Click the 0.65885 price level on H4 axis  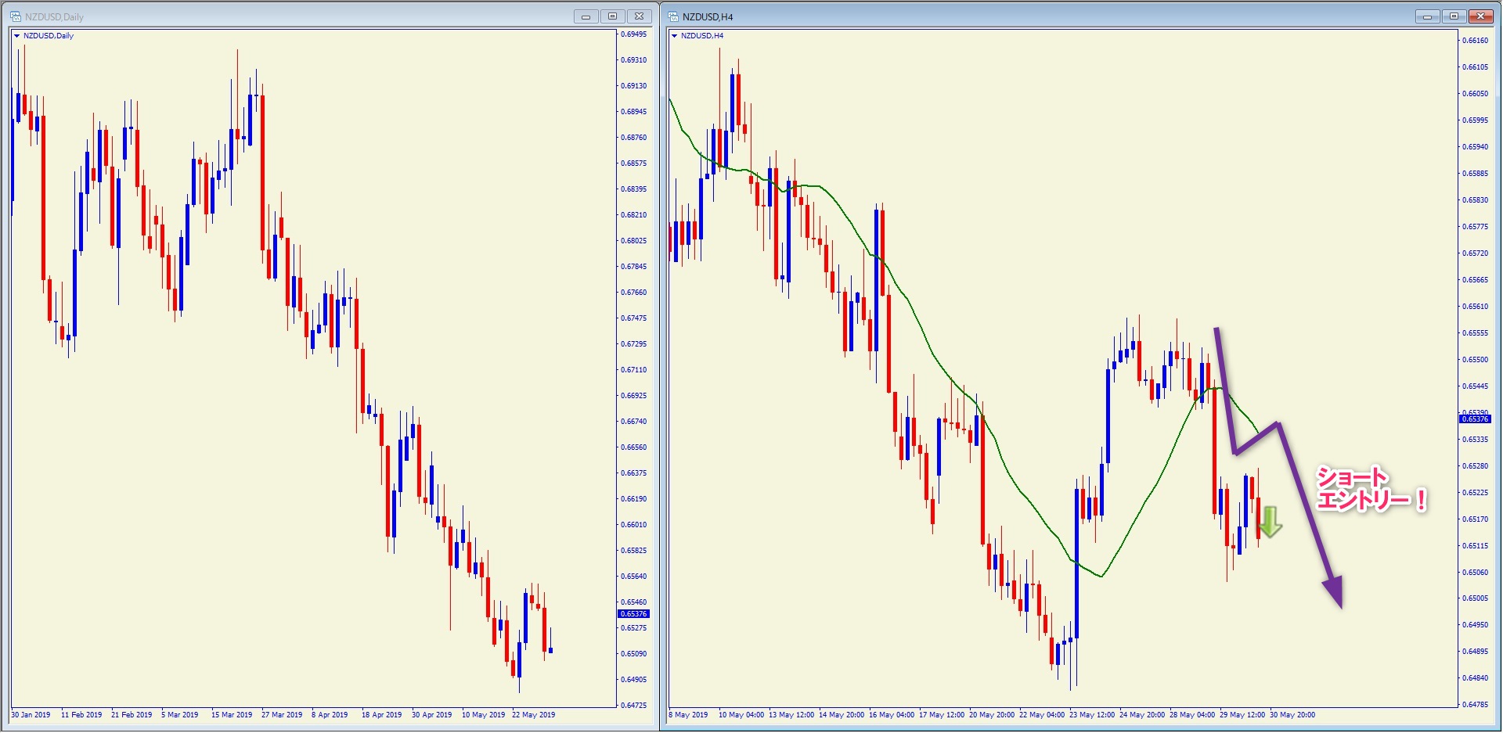tap(1476, 174)
